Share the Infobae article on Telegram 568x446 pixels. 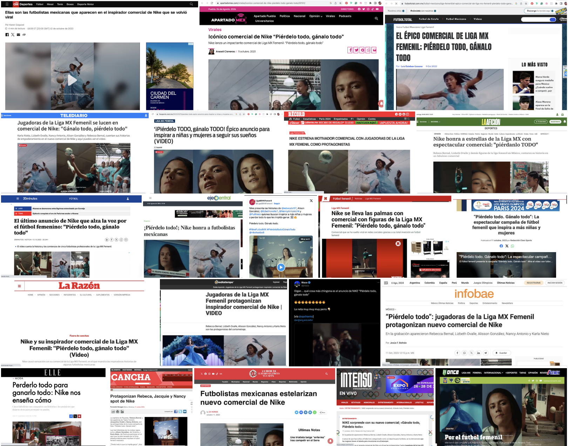(x=485, y=353)
